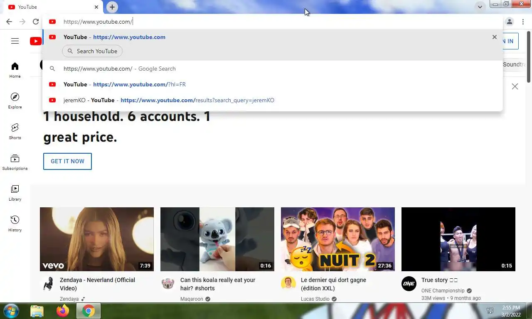532x319 pixels.
Task: Open the NUIT 2 video thumbnail
Action: (x=338, y=239)
